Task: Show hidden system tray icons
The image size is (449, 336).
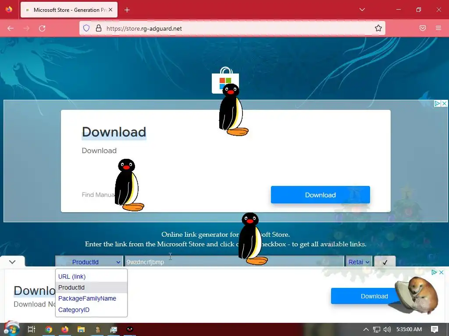Action: (x=366, y=329)
